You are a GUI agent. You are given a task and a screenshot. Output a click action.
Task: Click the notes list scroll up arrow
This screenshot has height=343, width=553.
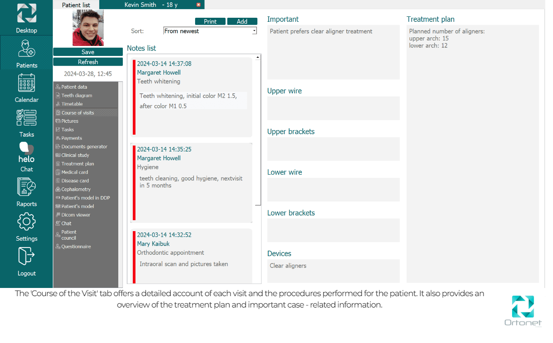[258, 57]
